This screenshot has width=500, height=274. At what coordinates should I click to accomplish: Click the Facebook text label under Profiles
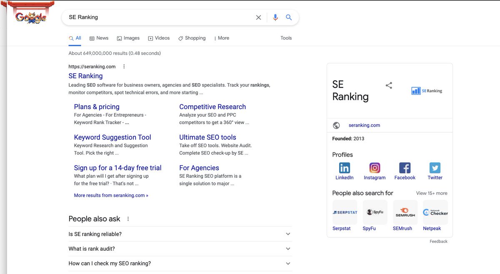(x=405, y=178)
